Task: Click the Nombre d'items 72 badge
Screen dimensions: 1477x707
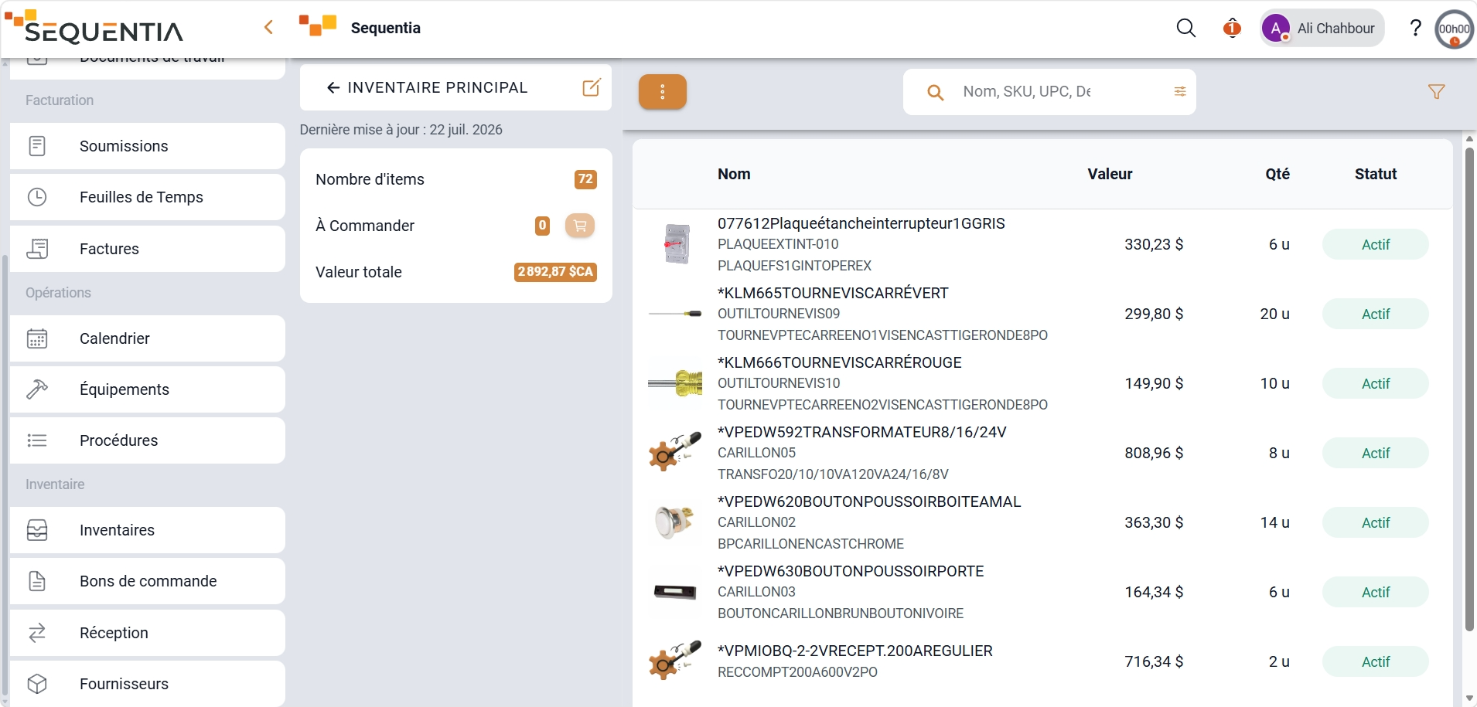Action: [585, 179]
